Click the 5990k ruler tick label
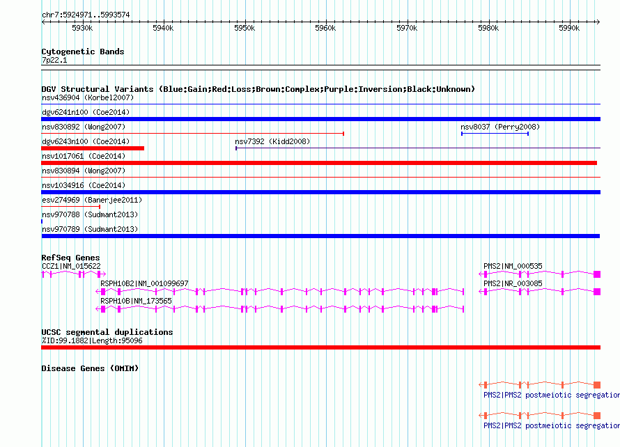The image size is (620, 447). coord(569,28)
